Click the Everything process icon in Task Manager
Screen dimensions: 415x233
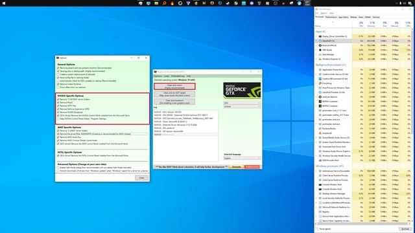[x=320, y=83]
